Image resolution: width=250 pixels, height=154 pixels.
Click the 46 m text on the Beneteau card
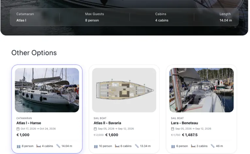[x=220, y=146]
